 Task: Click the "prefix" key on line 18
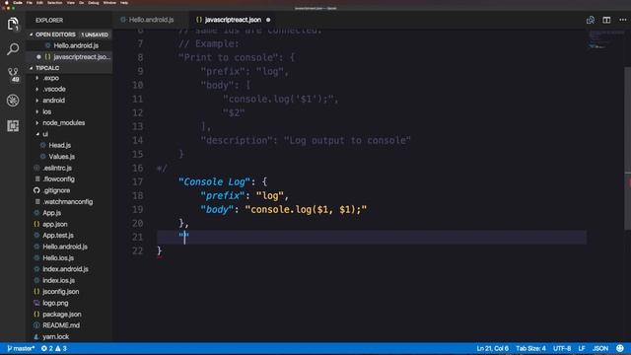pos(223,195)
